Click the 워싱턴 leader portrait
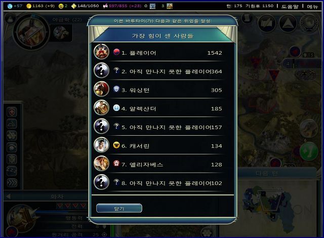324x238 pixels. (101, 89)
